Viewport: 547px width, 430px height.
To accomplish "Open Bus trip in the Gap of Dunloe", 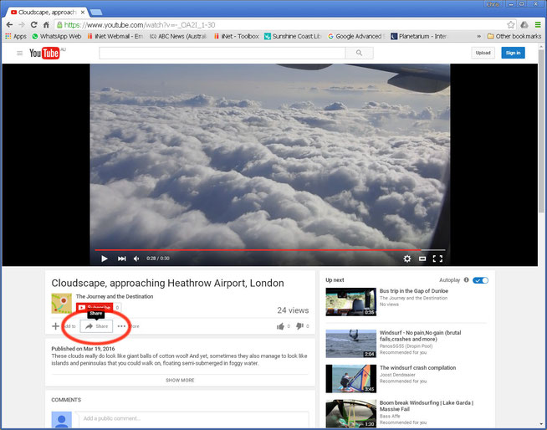I will coord(414,291).
